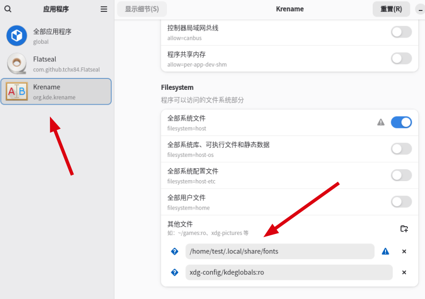Viewport: 425px width, 299px height.
Task: Click the 显示细节(S) button
Action: point(142,9)
